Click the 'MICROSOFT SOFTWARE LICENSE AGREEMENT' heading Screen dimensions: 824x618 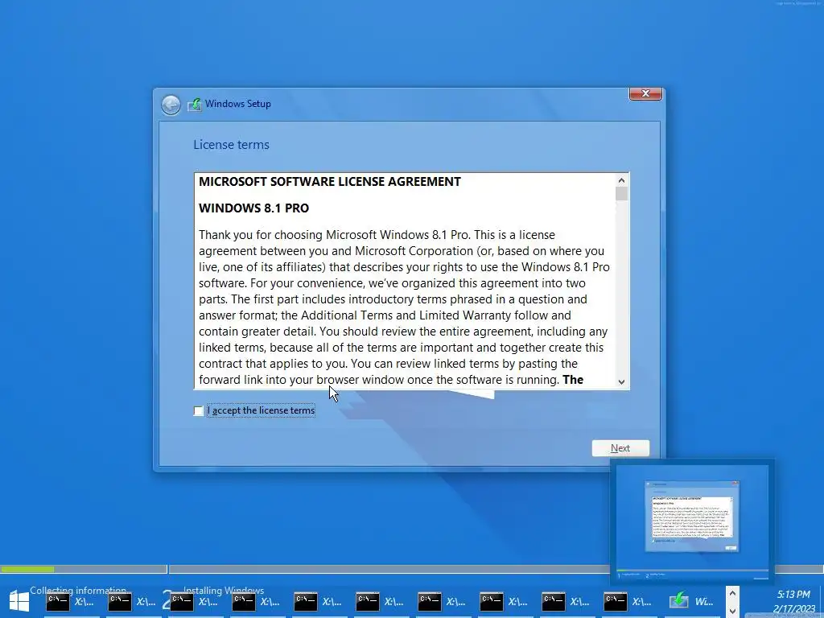[329, 182]
